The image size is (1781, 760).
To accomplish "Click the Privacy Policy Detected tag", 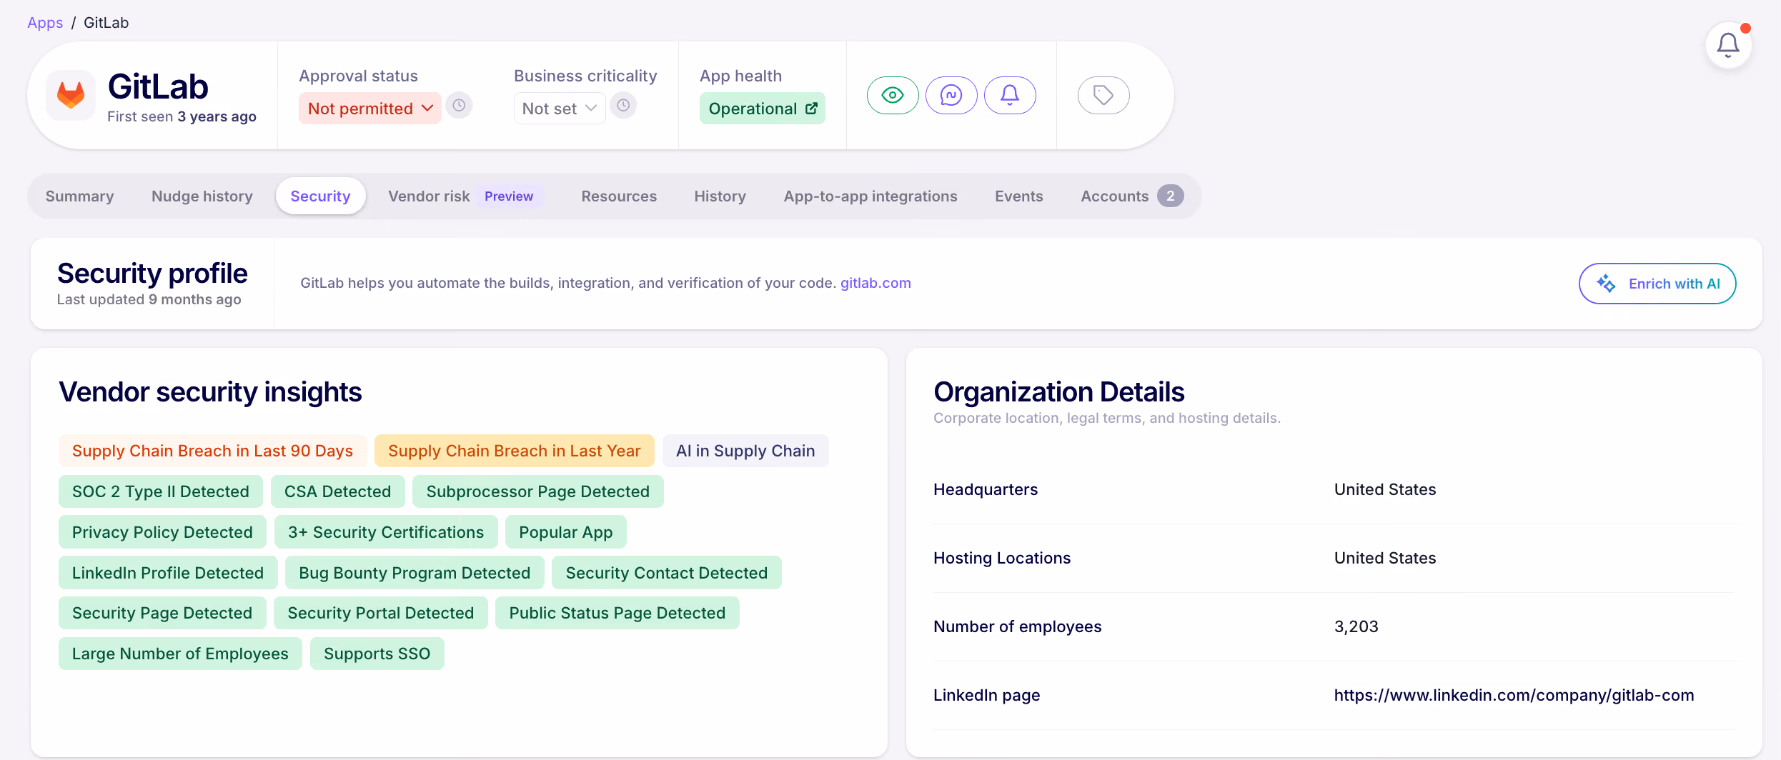I will click(162, 532).
